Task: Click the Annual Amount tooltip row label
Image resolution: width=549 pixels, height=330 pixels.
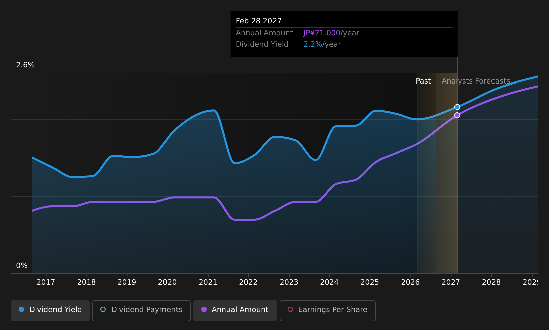Action: 264,33
